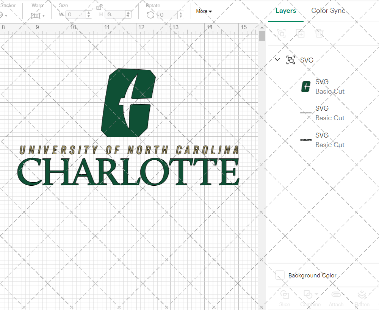The height and width of the screenshot is (310, 379).
Task: Open the Background Color swatch
Action: (x=279, y=276)
